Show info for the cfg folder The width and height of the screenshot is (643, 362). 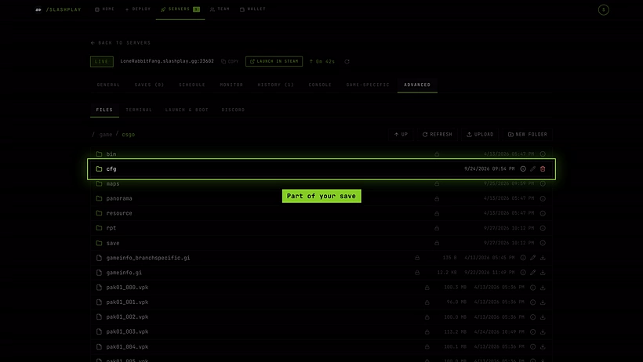(523, 169)
